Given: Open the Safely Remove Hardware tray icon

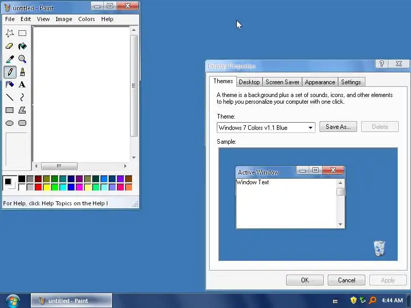Looking at the screenshot, I should [363, 300].
